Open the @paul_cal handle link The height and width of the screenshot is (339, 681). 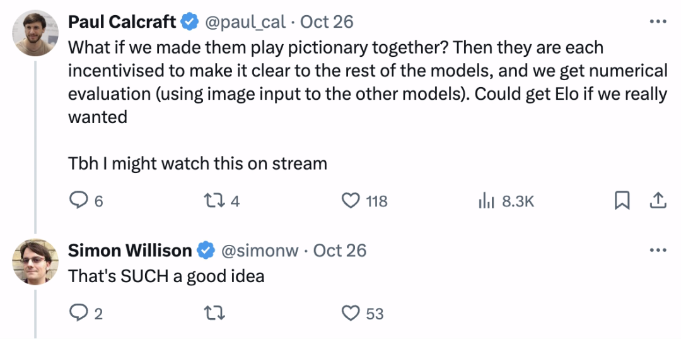tap(245, 22)
